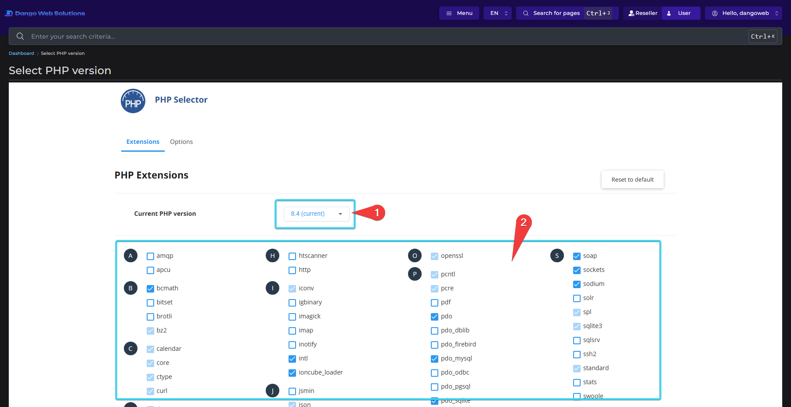Click the letter P group badge

click(x=415, y=274)
